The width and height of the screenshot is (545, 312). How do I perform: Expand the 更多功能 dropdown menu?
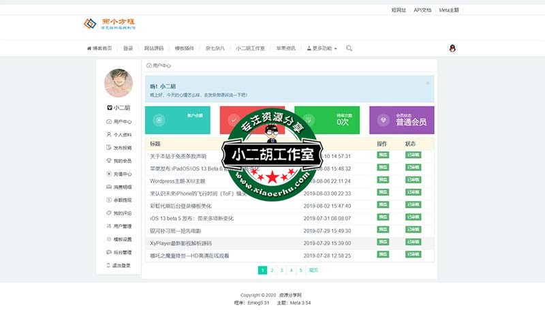[x=322, y=48]
